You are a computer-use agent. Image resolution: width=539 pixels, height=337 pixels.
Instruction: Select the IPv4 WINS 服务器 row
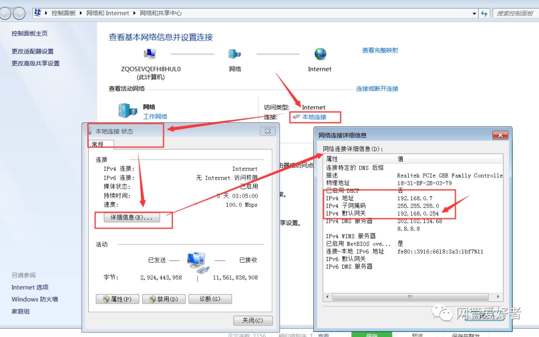point(413,236)
